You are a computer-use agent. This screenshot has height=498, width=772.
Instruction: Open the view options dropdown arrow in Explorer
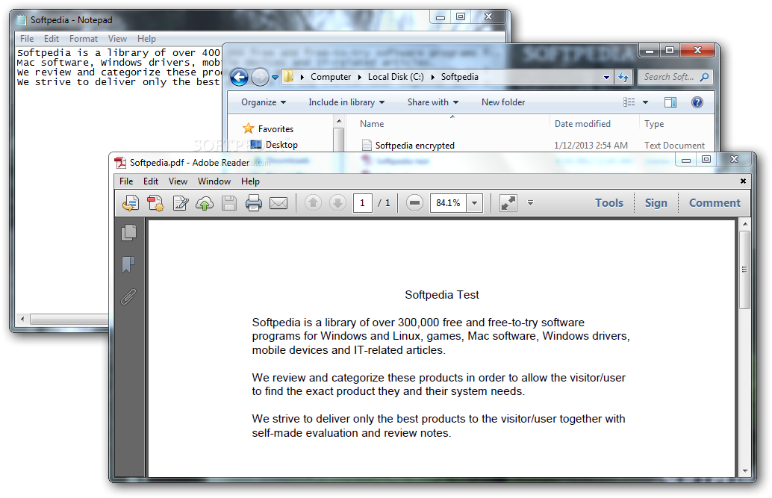646,102
